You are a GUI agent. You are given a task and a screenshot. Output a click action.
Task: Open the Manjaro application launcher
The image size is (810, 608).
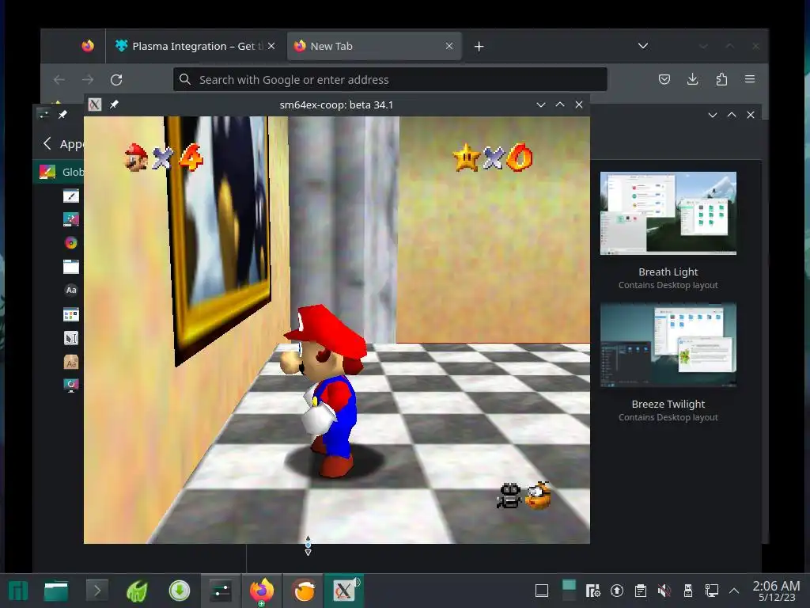click(19, 591)
